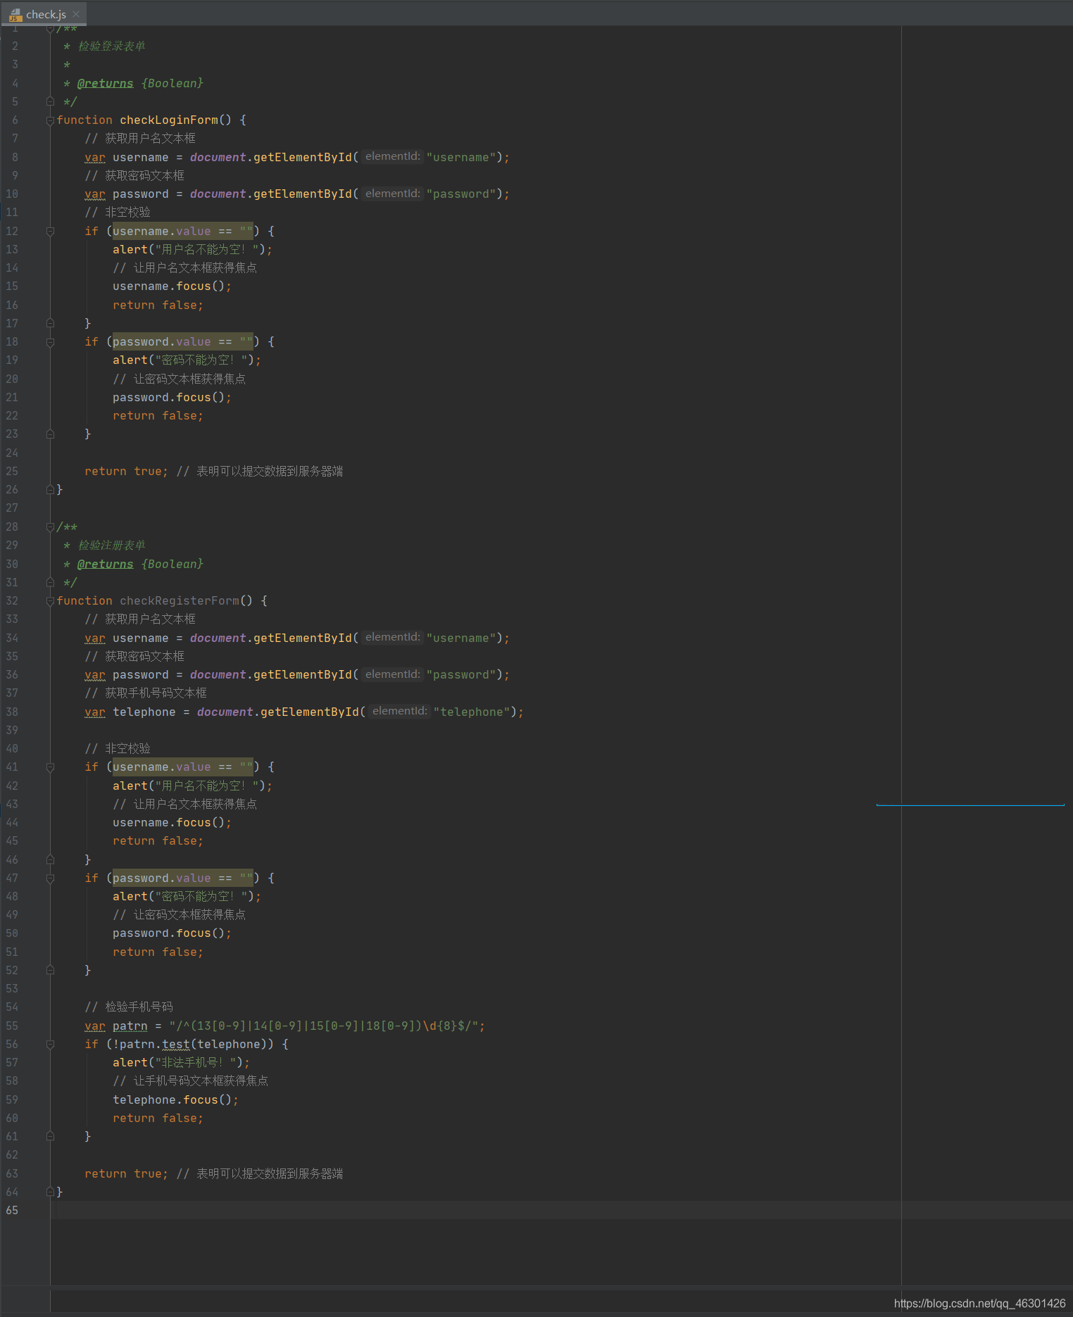Click the @returns tag on line 4
1073x1317 pixels.
point(105,83)
